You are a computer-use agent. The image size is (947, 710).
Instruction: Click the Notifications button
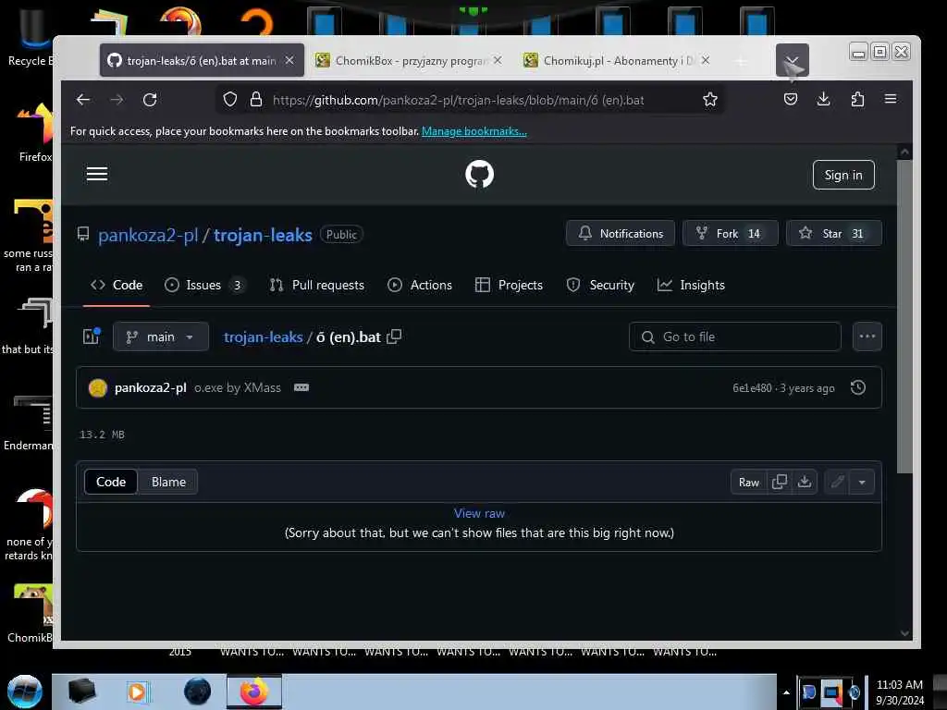(x=621, y=234)
